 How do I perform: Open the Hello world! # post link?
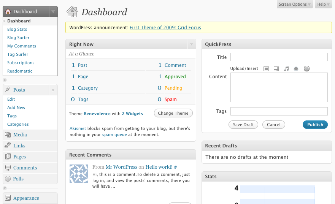coord(161,167)
